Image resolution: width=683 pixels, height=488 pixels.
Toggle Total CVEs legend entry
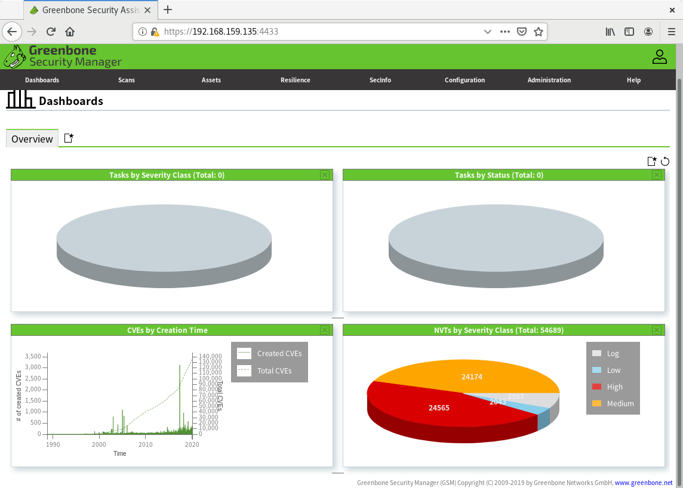pos(264,371)
